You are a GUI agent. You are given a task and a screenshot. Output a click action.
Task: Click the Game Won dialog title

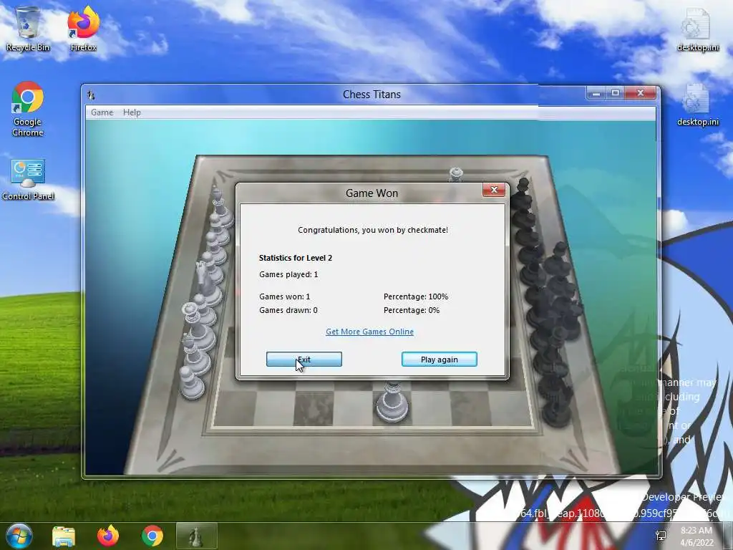(372, 193)
